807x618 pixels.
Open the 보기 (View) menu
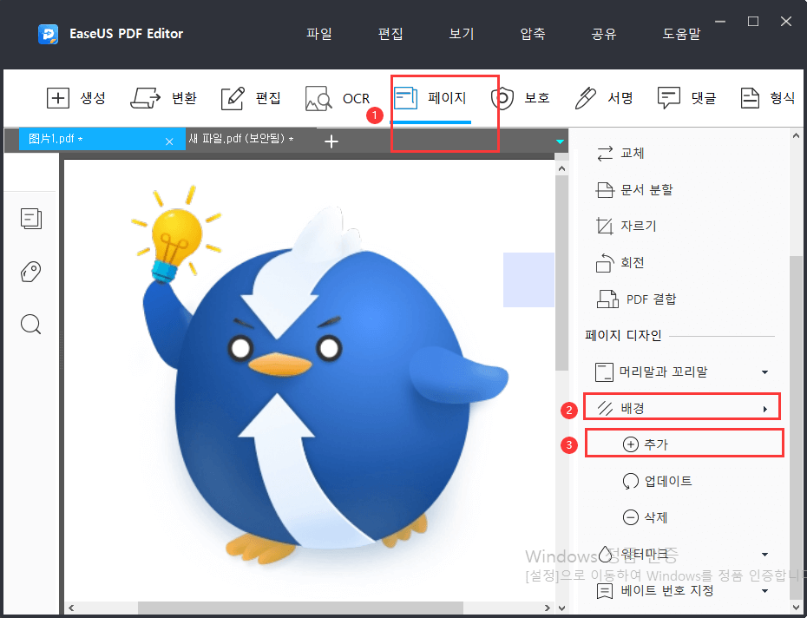[461, 34]
